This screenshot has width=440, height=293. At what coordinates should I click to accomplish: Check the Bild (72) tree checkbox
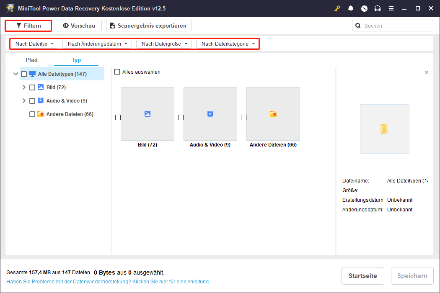[x=32, y=87]
